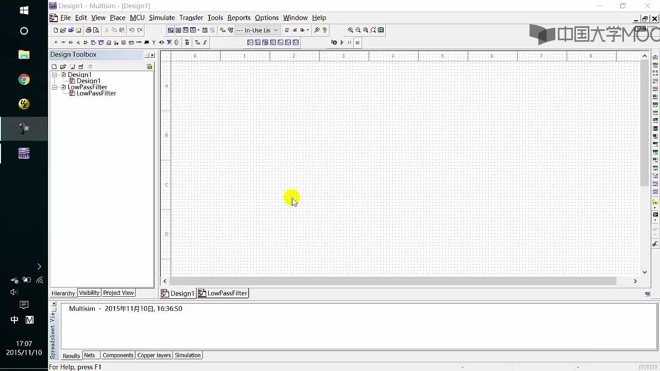Collapse the Design1 tree node
Image resolution: width=660 pixels, height=371 pixels.
tap(55, 75)
